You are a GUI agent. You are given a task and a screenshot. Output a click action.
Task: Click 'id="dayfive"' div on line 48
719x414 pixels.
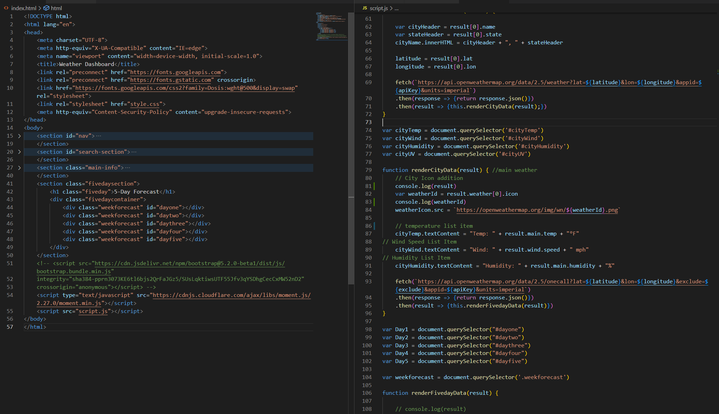(166, 239)
